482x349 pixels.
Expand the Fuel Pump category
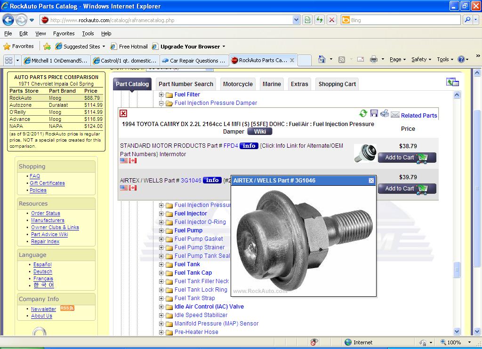161,230
